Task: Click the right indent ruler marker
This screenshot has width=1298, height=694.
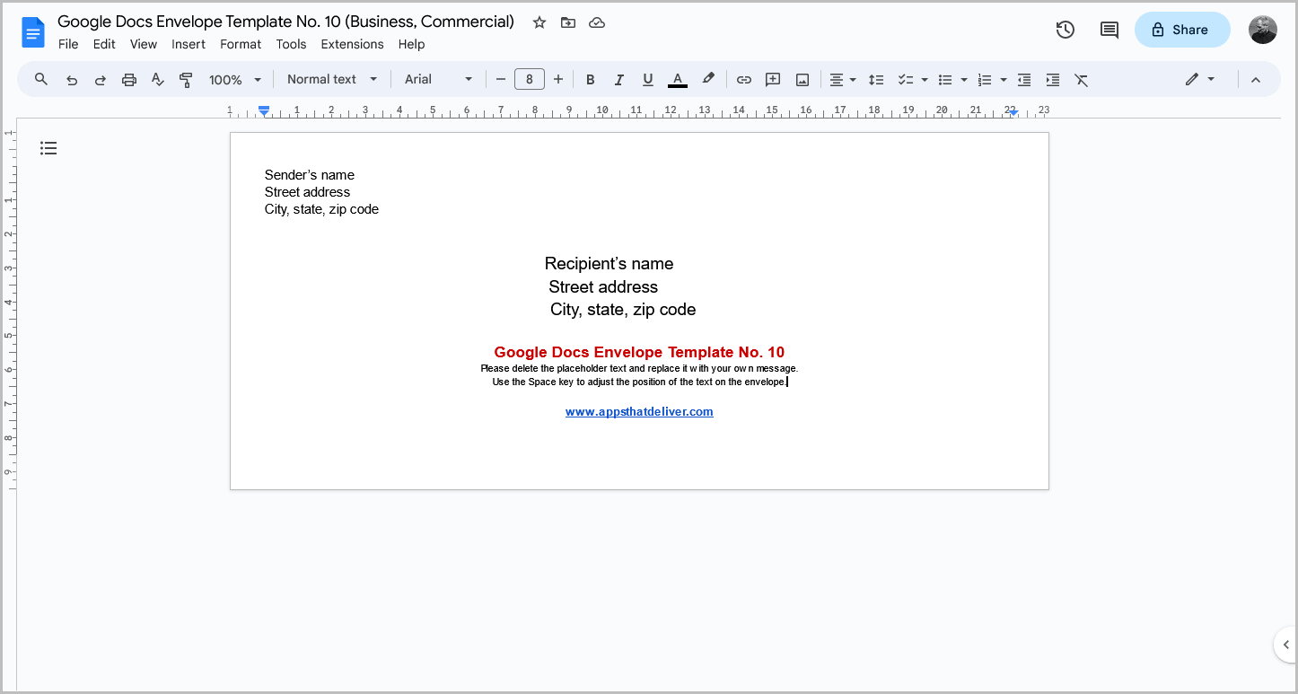Action: tap(1013, 111)
